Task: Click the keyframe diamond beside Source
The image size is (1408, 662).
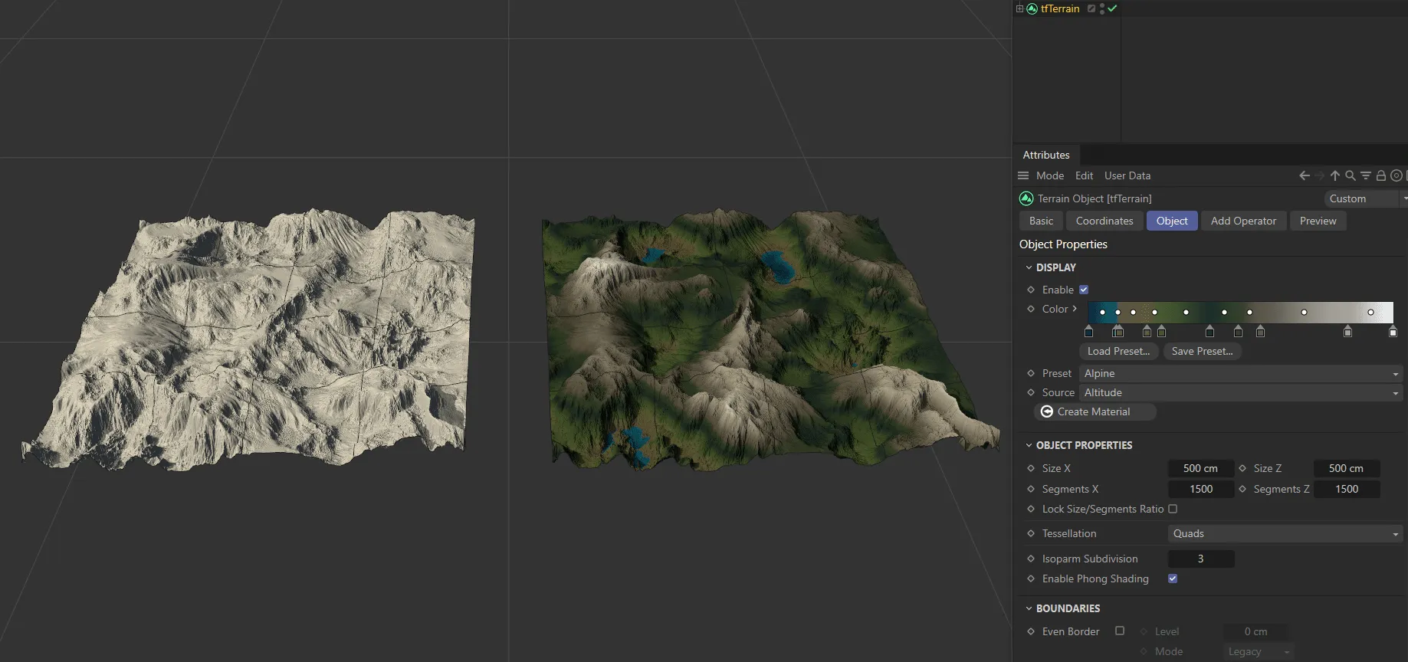Action: [x=1031, y=392]
